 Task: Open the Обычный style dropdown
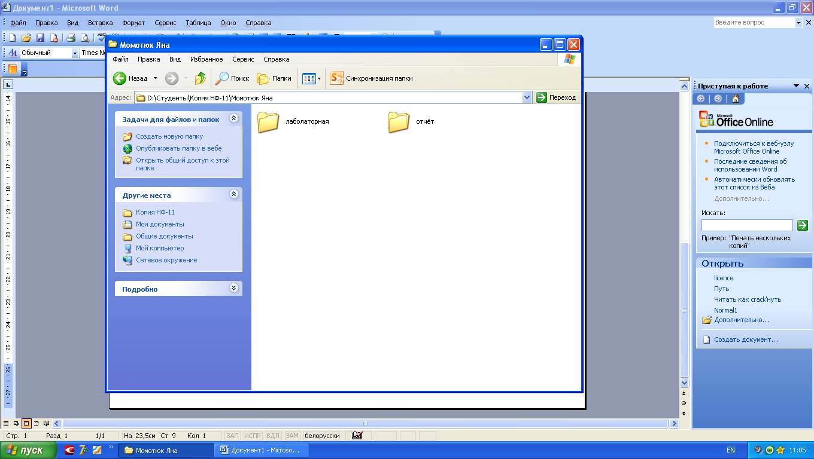75,53
